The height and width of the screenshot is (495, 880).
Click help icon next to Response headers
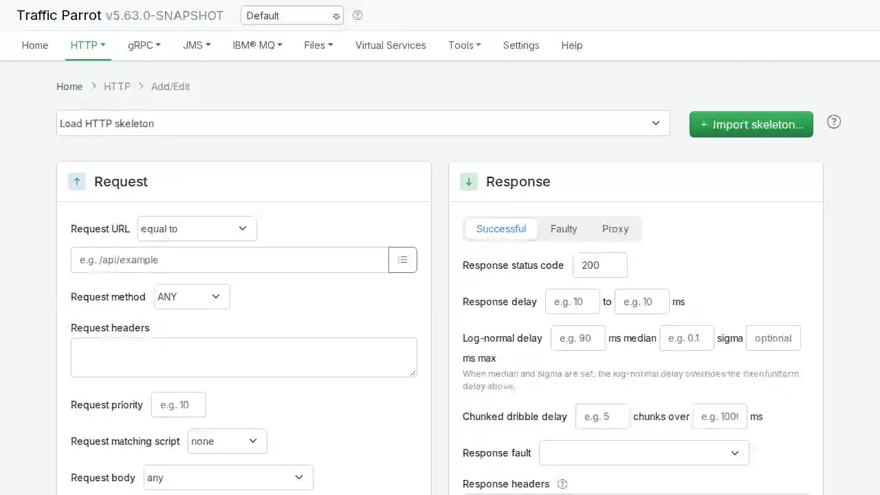(562, 484)
